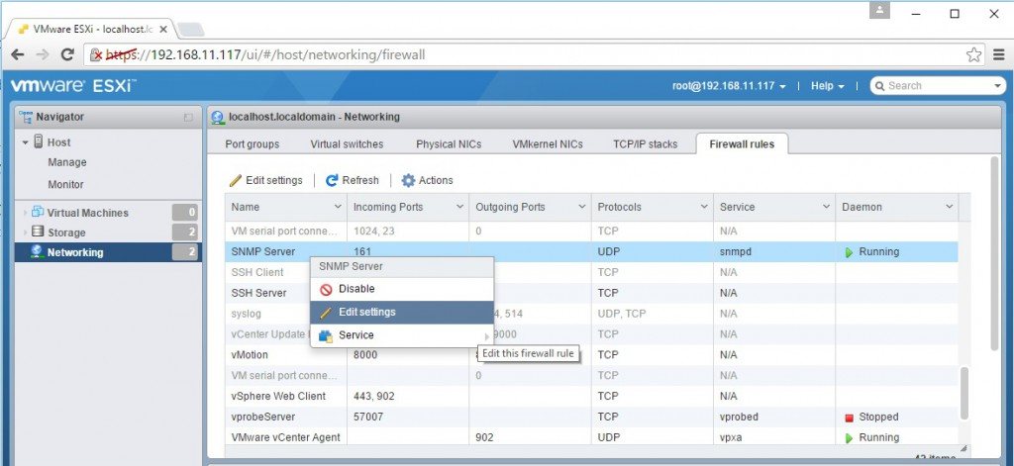Click the Networking count badge showing 2
Image resolution: width=1014 pixels, height=466 pixels.
[x=185, y=252]
